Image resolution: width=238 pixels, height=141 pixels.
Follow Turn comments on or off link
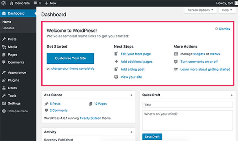pyautogui.click(x=199, y=61)
